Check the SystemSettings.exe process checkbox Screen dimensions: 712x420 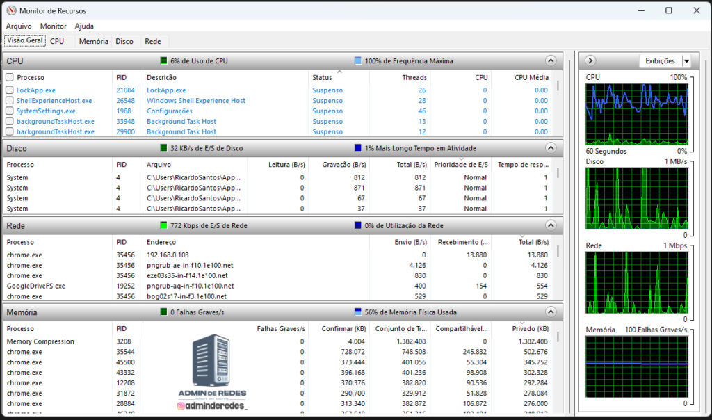(x=8, y=111)
